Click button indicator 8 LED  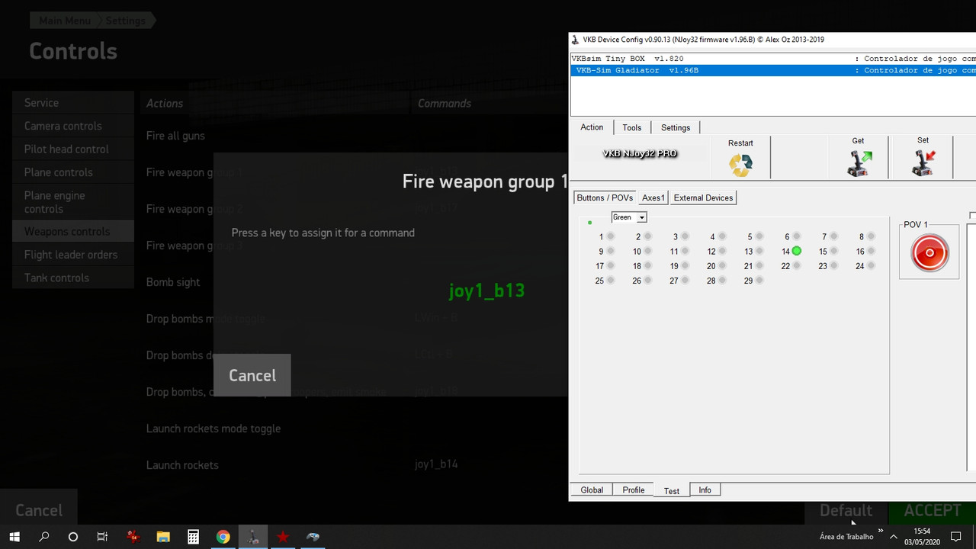pos(872,237)
